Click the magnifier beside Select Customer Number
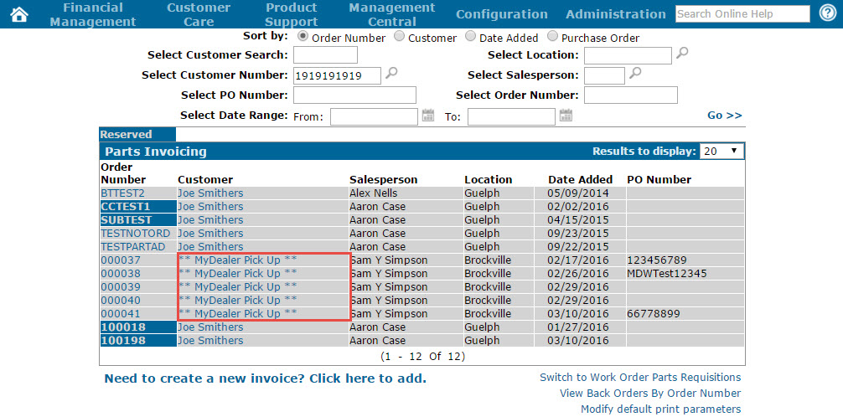Image resolution: width=843 pixels, height=417 pixels. click(391, 75)
